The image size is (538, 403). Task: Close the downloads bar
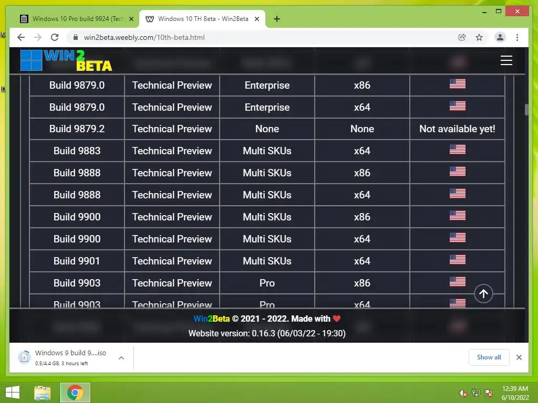pyautogui.click(x=519, y=357)
